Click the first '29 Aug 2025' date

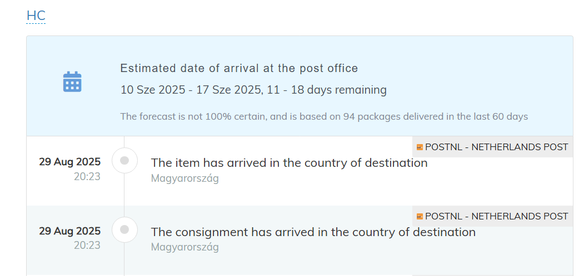(70, 162)
